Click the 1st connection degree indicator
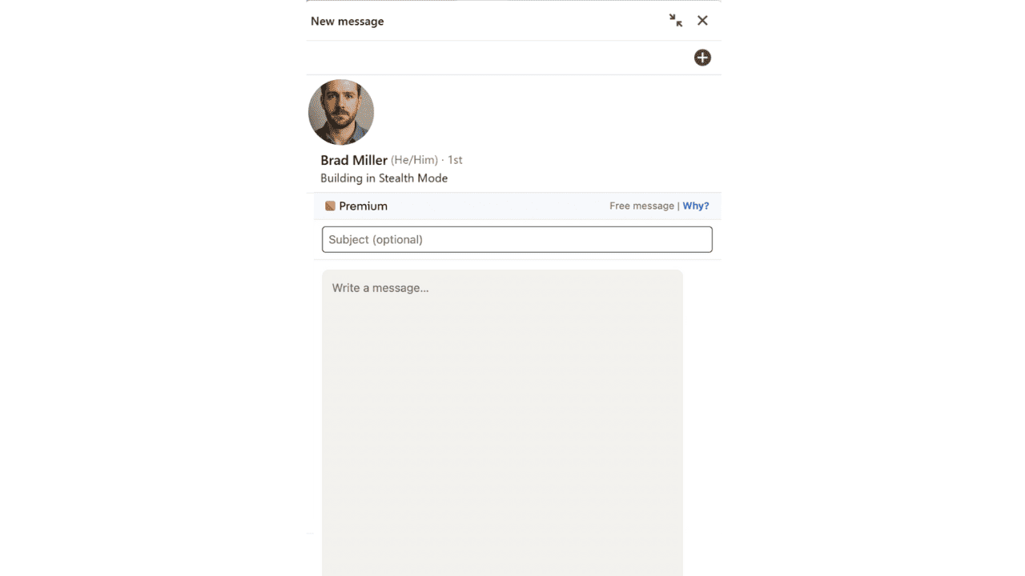The image size is (1025, 576). [456, 160]
